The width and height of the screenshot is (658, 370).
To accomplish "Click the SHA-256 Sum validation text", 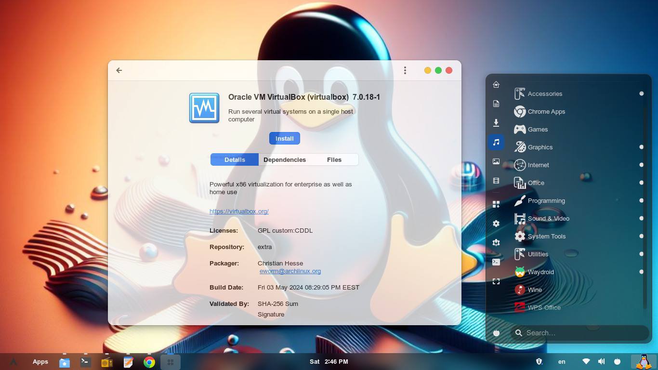I will coord(278,304).
